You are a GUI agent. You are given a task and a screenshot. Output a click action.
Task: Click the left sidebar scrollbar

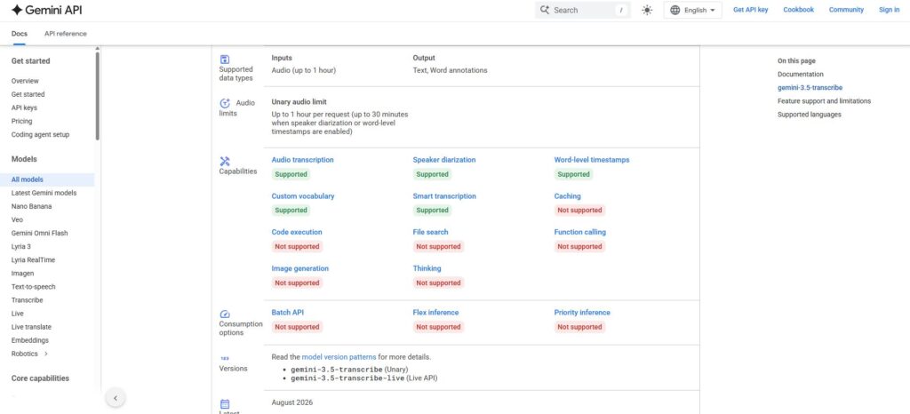[x=98, y=96]
